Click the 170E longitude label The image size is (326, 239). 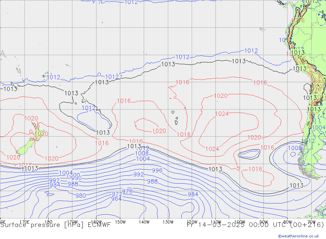24,222
